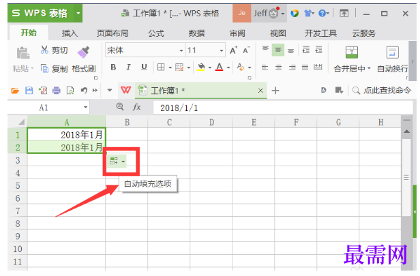Apply fill color bucket icon
The width and height of the screenshot is (420, 276).
click(x=201, y=67)
